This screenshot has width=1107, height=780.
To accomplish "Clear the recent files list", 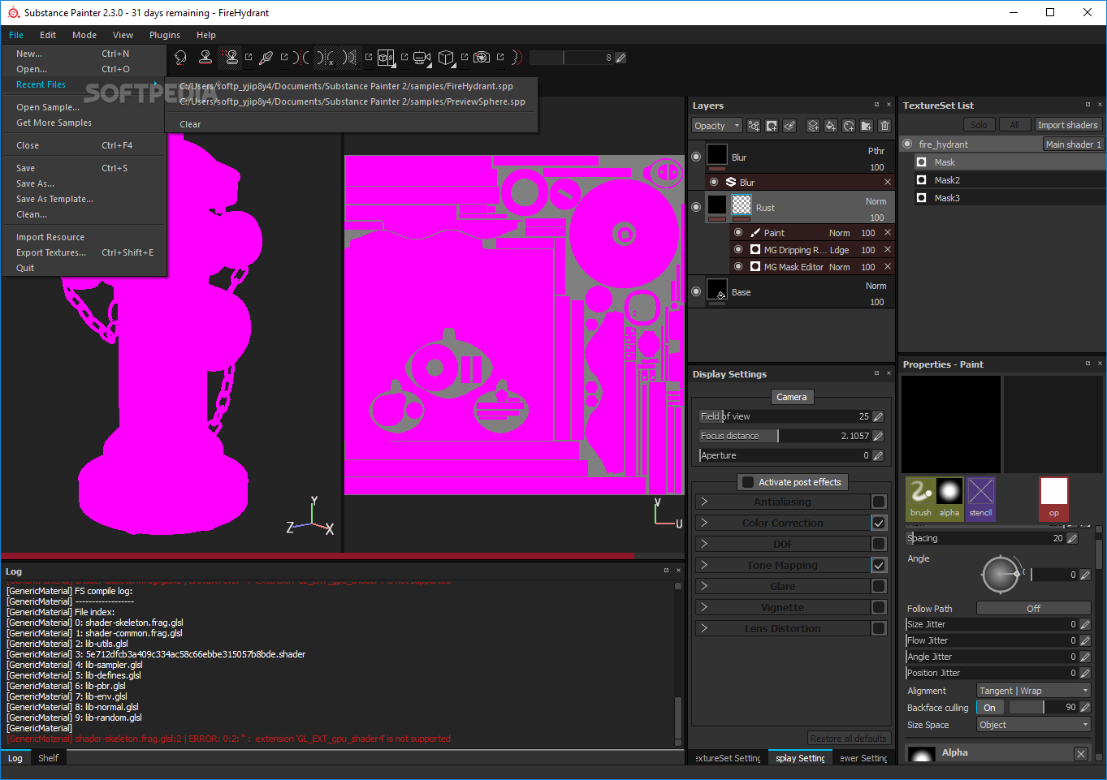I will 190,124.
